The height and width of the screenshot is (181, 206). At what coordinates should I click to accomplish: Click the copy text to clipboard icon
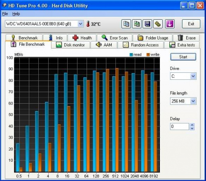pos(126,24)
